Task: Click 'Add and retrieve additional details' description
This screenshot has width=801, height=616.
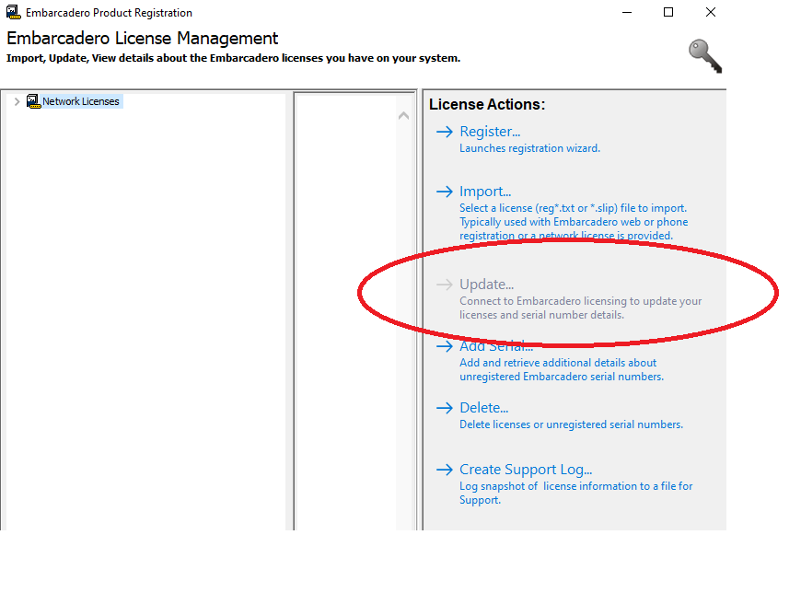Action: (x=562, y=370)
